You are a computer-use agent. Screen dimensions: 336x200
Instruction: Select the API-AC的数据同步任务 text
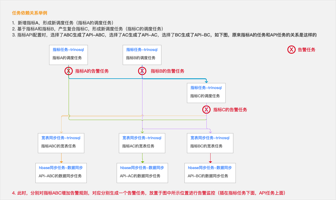(x=140, y=176)
